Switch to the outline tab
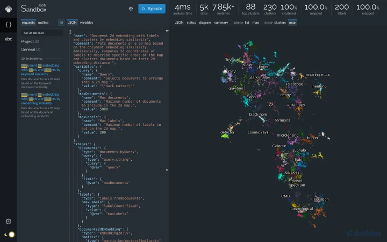The width and height of the screenshot is (387, 242). coord(43,23)
